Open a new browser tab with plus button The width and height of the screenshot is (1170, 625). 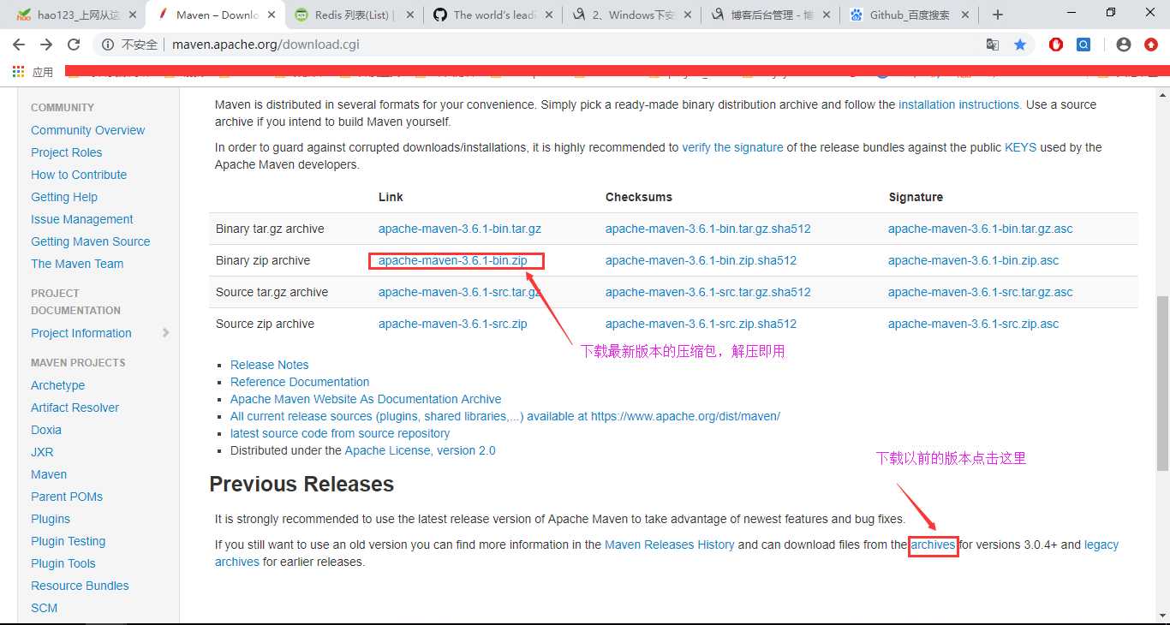[998, 15]
